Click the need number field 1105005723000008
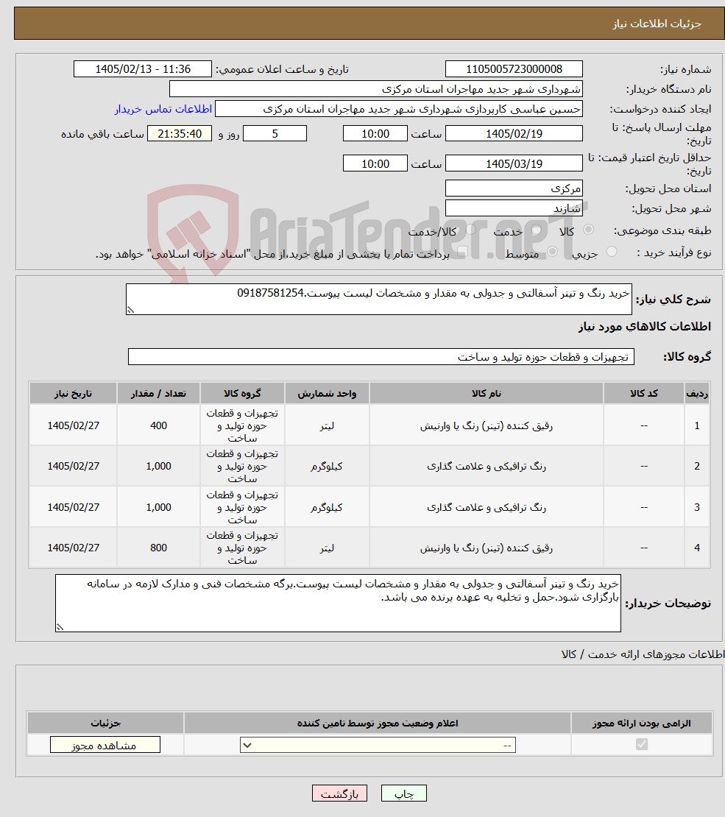725x817 pixels. click(x=514, y=68)
